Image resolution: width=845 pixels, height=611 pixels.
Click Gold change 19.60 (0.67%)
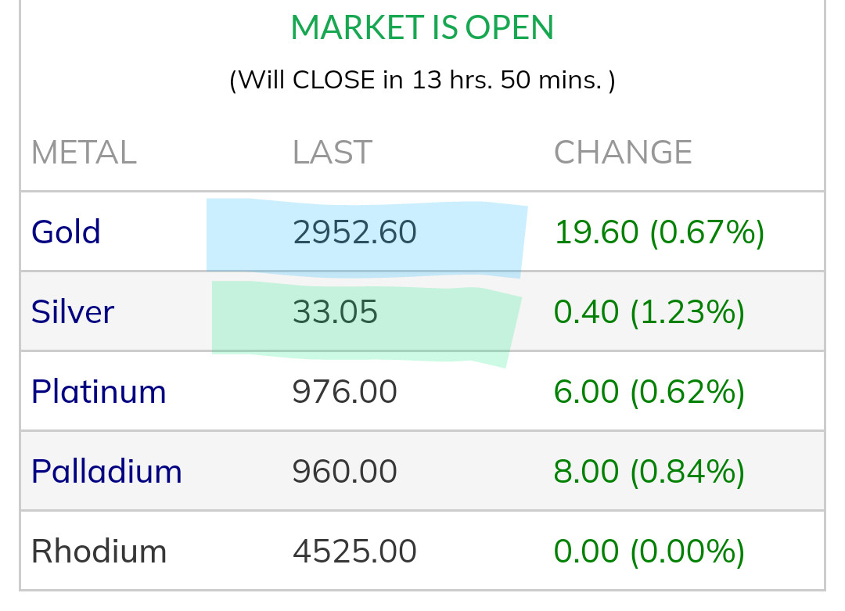coord(659,232)
